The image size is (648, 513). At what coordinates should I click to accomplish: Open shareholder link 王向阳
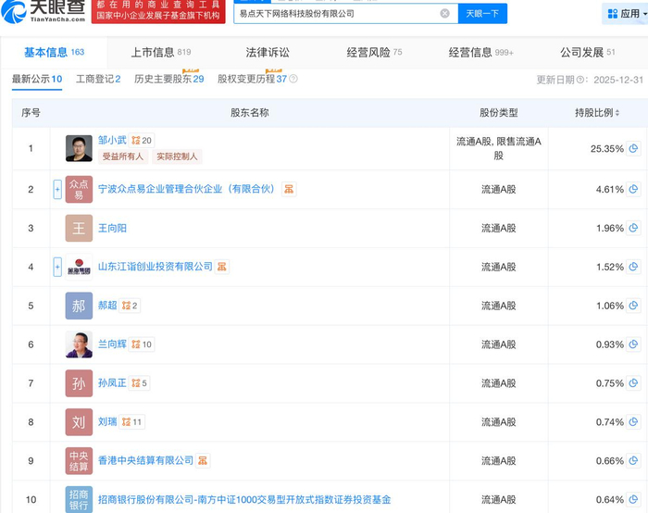[x=112, y=228]
